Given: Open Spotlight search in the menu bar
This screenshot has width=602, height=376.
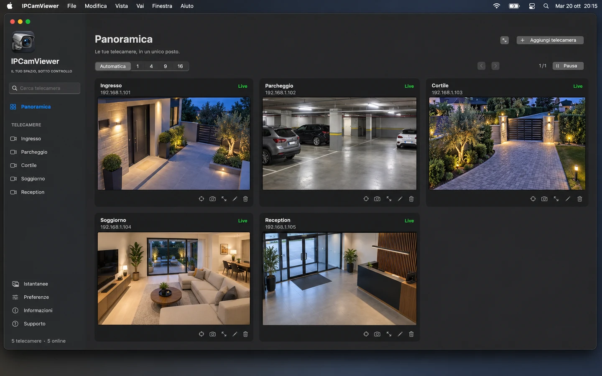Looking at the screenshot, I should click(x=546, y=6).
